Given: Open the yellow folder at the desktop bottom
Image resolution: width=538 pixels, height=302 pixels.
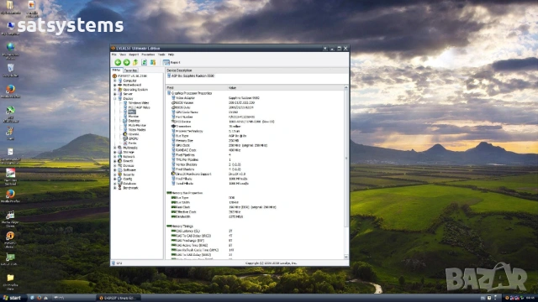Looking at the screenshot, I should (x=10, y=282).
